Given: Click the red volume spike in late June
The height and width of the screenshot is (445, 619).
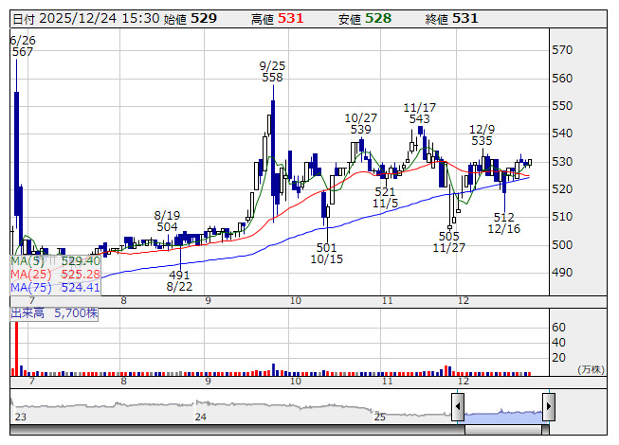Looking at the screenshot, I should tap(17, 348).
